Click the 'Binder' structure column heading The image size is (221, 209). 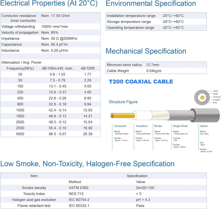[x=158, y=126]
